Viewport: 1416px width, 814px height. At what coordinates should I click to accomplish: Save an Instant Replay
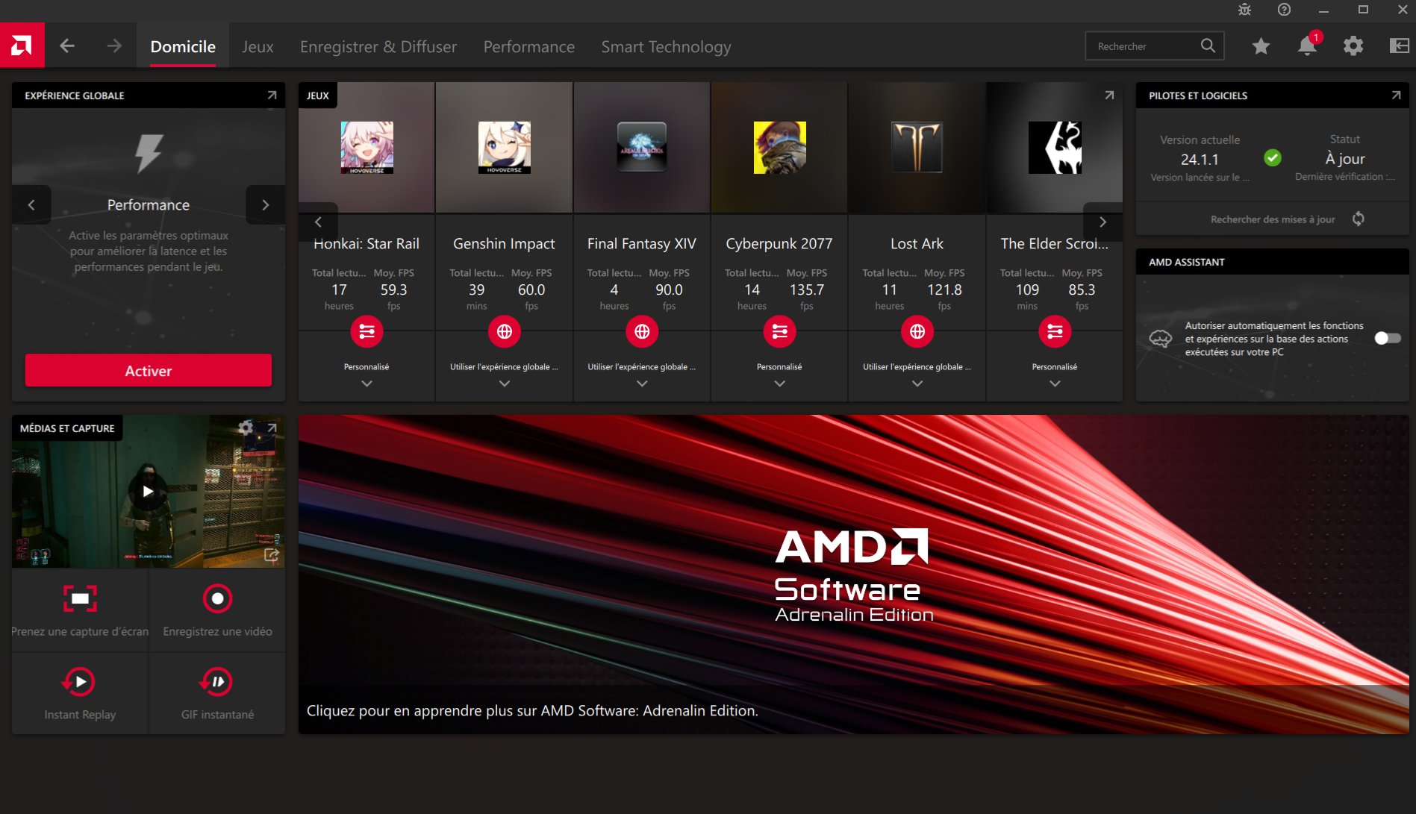pos(79,682)
